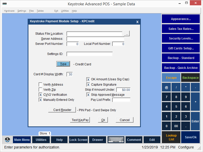The width and height of the screenshot is (203, 152).
Task: Enable the Verify Address option
Action: (x=40, y=84)
